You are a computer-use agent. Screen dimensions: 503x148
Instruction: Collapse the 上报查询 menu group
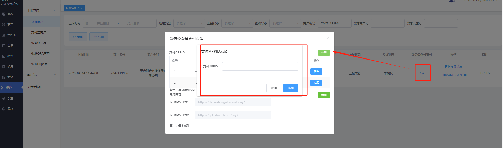pos(55,11)
